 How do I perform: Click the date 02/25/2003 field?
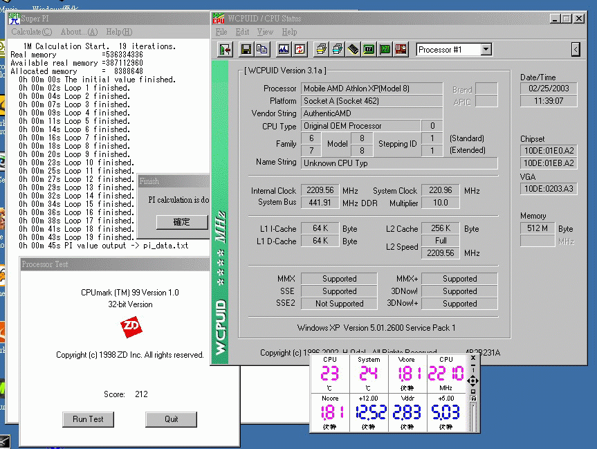click(549, 89)
